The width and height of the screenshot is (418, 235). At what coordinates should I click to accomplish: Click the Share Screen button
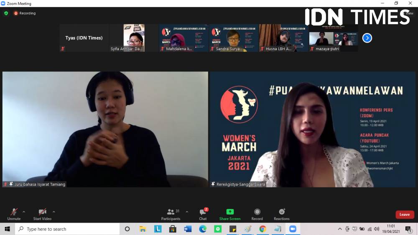coord(230,215)
